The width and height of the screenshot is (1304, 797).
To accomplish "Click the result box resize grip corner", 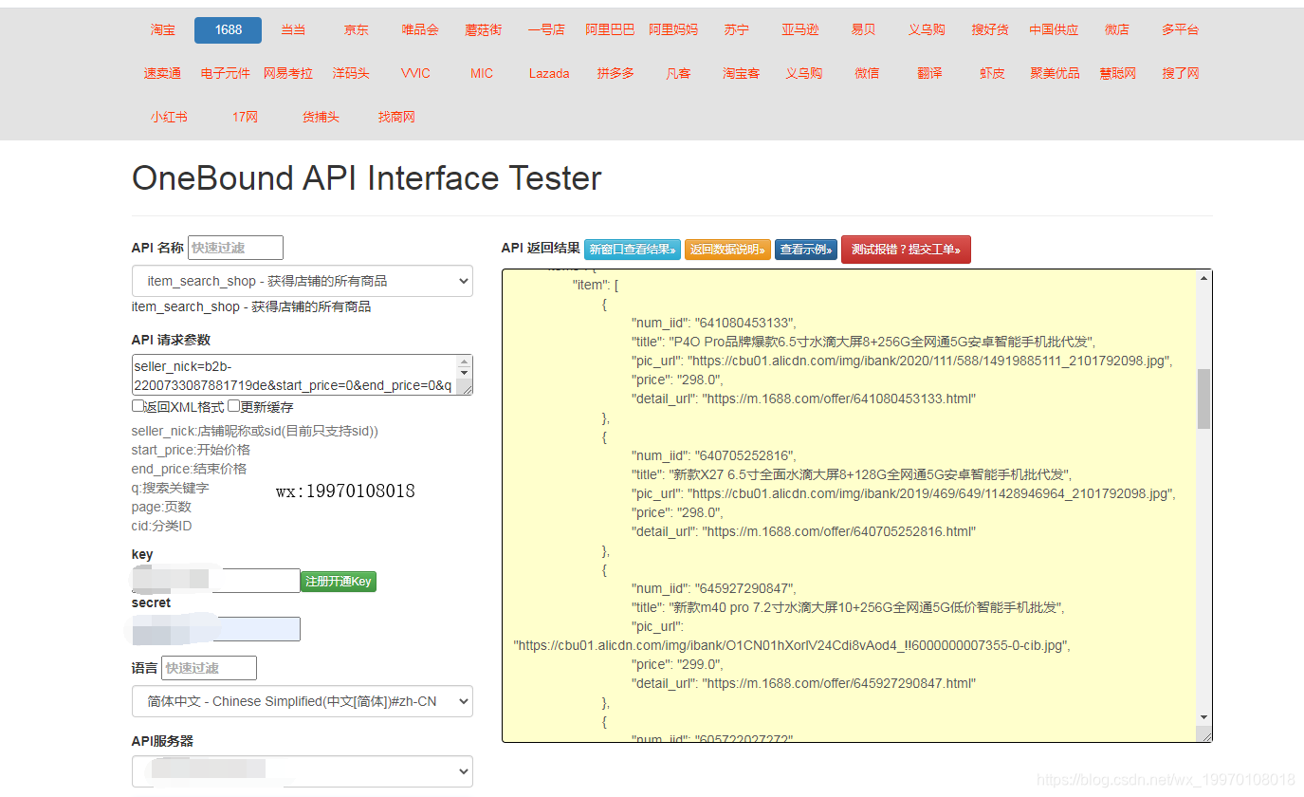I will coord(1204,734).
